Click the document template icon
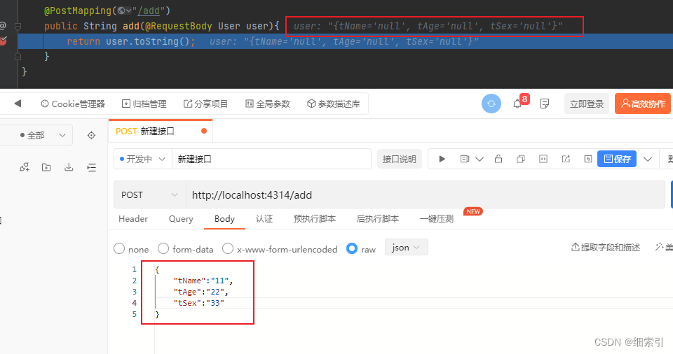Image resolution: width=673 pixels, height=354 pixels. pos(464,159)
